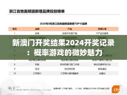Select the product cell 江苏银行随E融服务

click(x=70, y=73)
